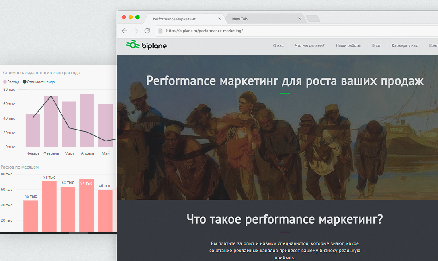This screenshot has width=438, height=261.
Task: Click the browser forward arrow
Action: tap(135, 31)
